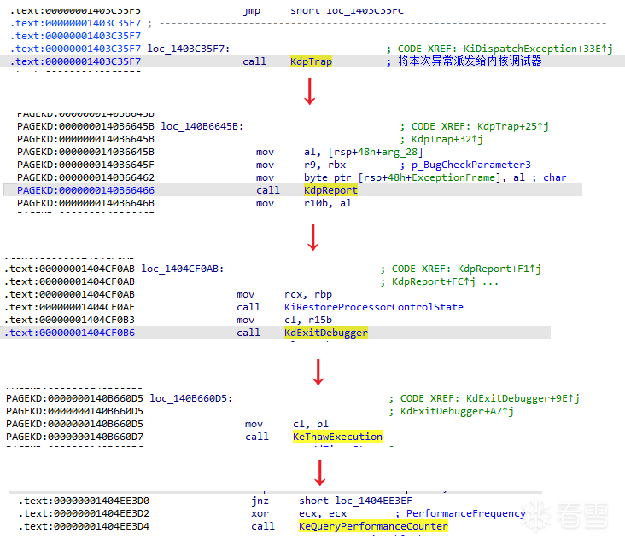
Task: Click the 'rcx, rbp' operand
Action: click(x=308, y=294)
